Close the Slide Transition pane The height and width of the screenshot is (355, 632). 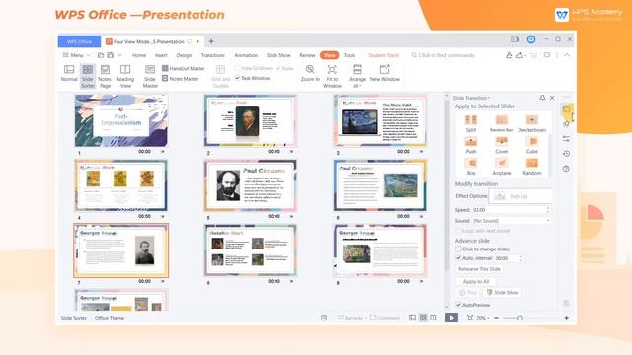pos(552,98)
